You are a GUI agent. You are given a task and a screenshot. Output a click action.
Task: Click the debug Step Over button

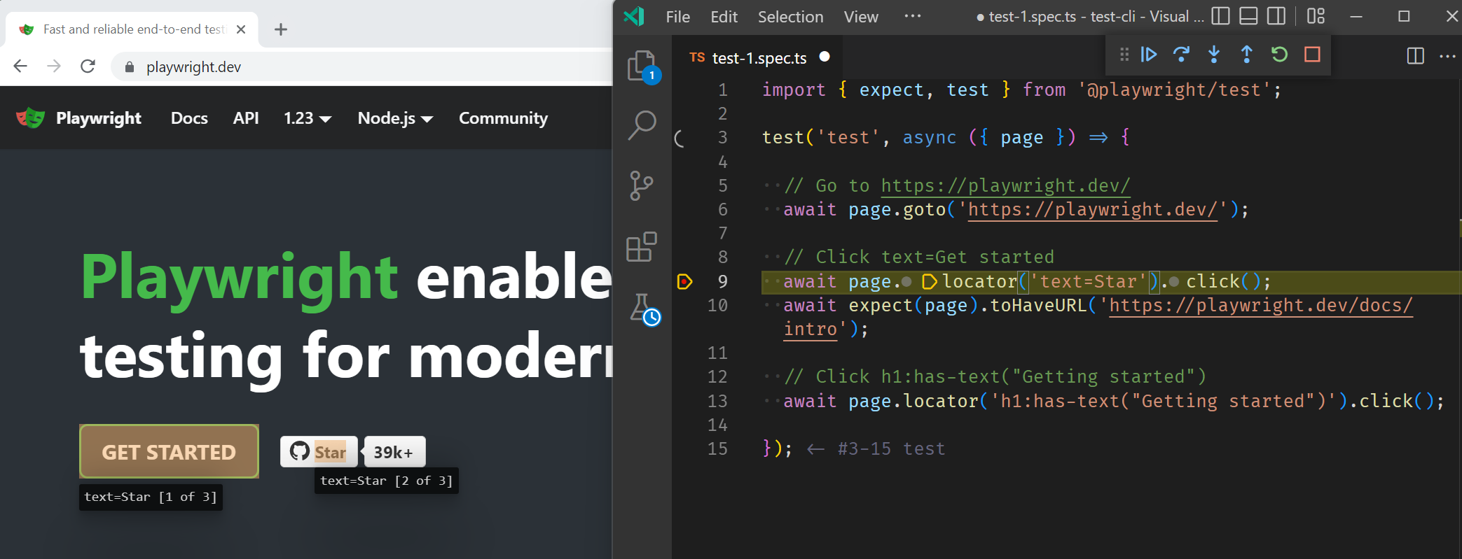1181,55
